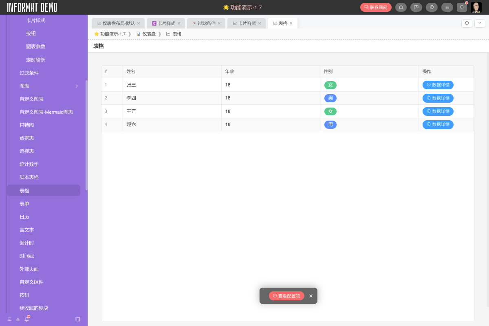489x326 pixels.
Task: Click the user avatar thumbnail top right
Action: (x=476, y=7)
